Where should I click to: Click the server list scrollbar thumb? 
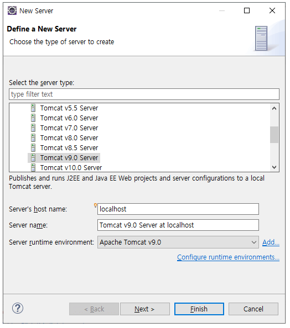(274, 135)
